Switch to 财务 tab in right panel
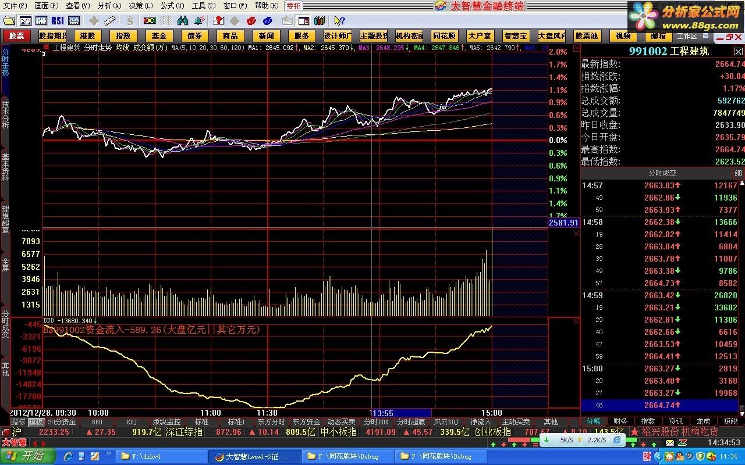 (x=620, y=421)
